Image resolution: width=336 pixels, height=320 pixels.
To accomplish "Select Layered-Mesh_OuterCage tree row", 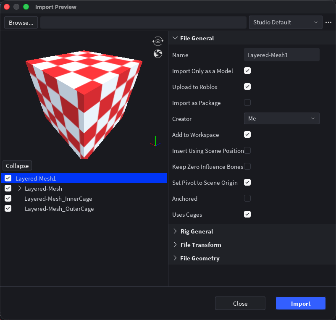I will [84, 209].
